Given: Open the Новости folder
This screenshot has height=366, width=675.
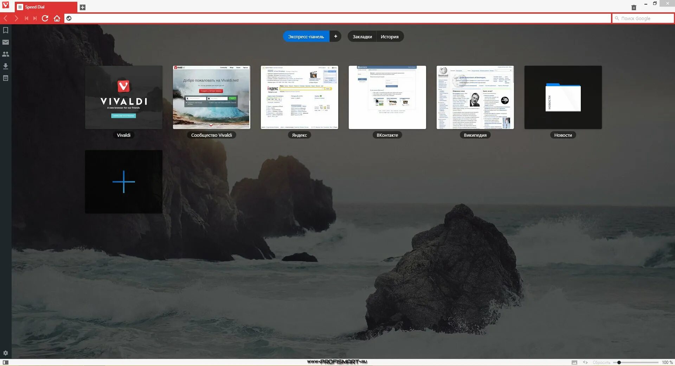Looking at the screenshot, I should point(563,97).
